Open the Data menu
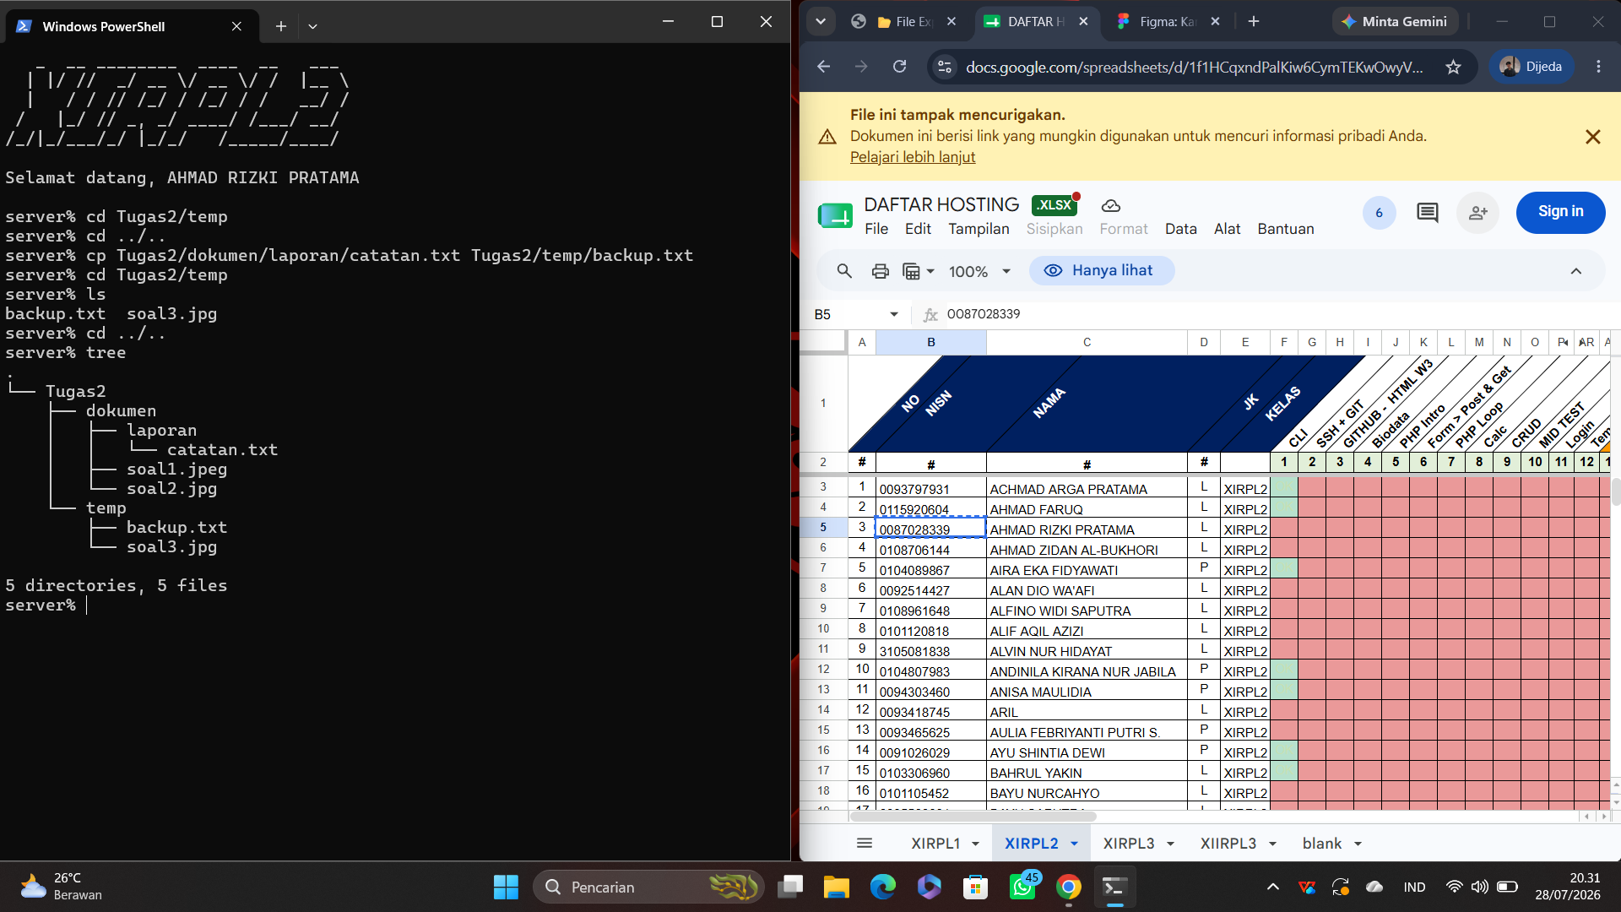Screen dimensions: 1621x912 tap(1181, 229)
